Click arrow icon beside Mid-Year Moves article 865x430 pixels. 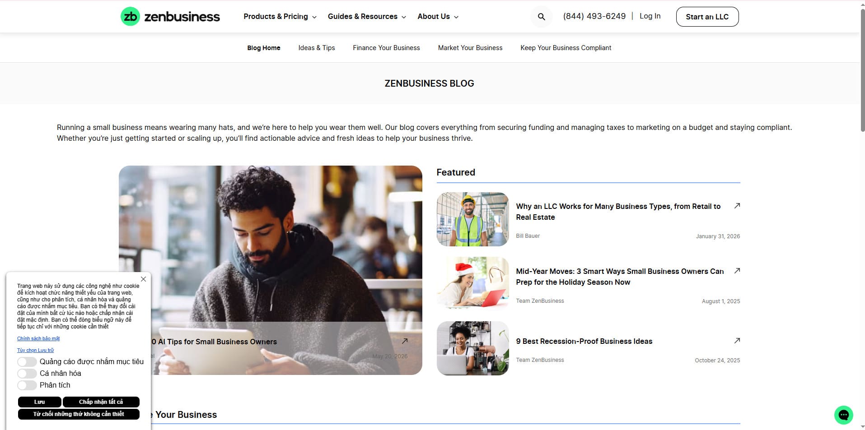[737, 271]
